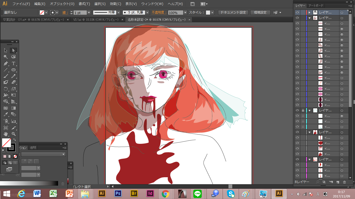Image resolution: width=355 pixels, height=199 pixels.
Task: Unlock the locked teal layer
Action: [x=303, y=110]
